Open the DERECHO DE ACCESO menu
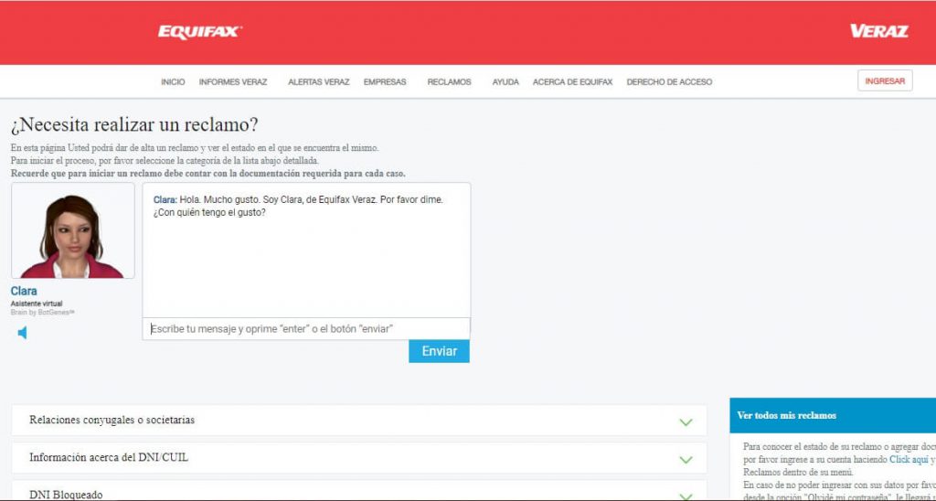Image resolution: width=936 pixels, height=501 pixels. [669, 81]
